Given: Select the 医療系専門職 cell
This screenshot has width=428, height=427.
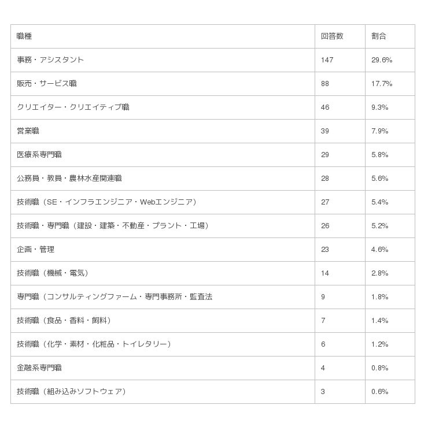Looking at the screenshot, I should (x=39, y=155).
